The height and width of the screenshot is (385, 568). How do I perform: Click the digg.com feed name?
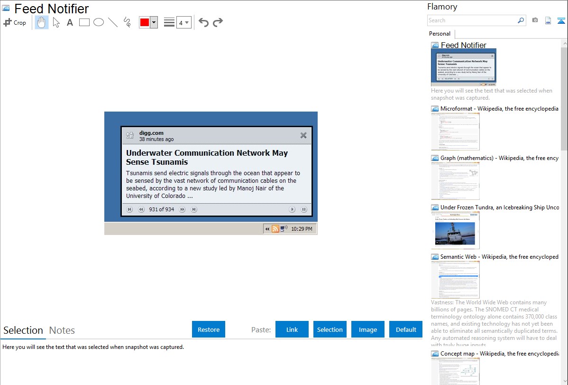tap(151, 133)
